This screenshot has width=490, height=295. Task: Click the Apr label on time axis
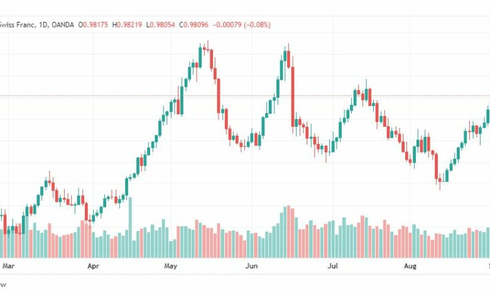click(x=93, y=266)
